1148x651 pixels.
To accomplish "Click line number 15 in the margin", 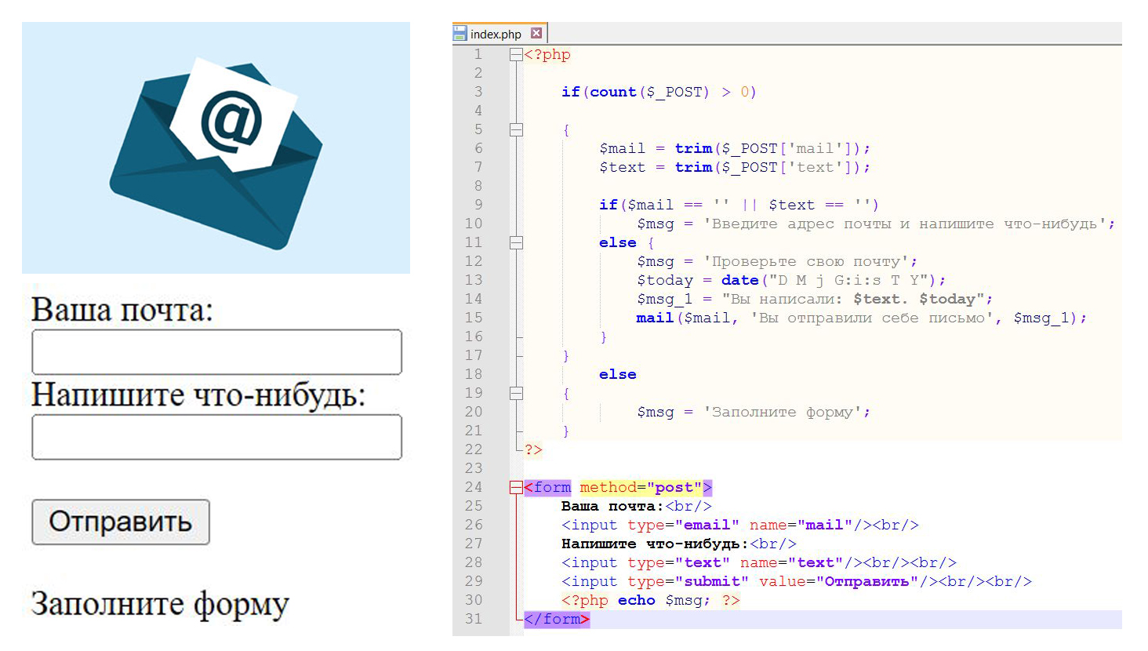I will [x=474, y=318].
